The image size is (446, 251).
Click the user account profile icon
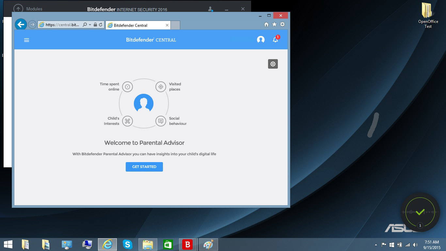261,40
